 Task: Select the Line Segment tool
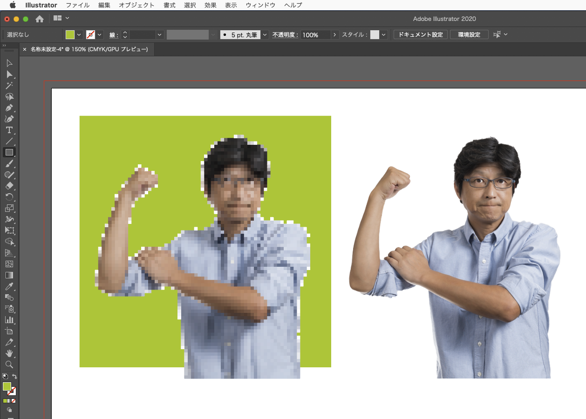(x=9, y=141)
